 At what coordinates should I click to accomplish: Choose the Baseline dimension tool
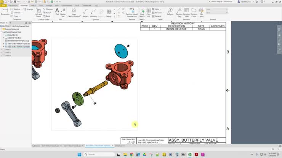click(16, 9)
